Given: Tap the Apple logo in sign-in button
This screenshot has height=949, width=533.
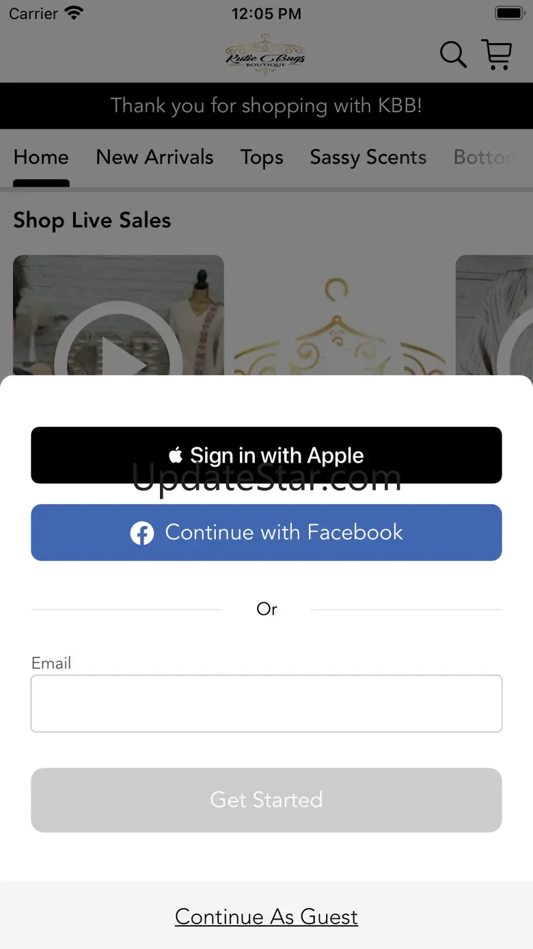Looking at the screenshot, I should point(176,456).
